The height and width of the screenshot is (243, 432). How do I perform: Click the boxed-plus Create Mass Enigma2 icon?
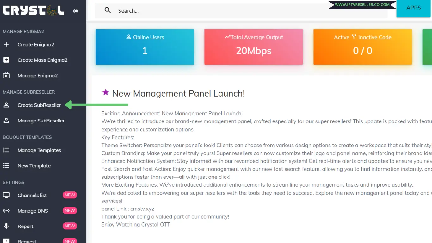pos(6,60)
